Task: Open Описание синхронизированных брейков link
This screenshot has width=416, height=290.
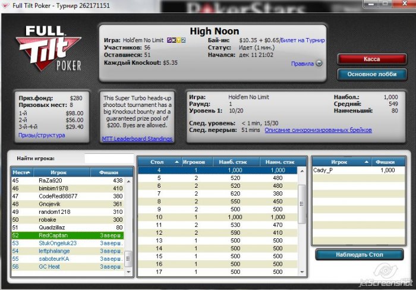Action: click(318, 130)
